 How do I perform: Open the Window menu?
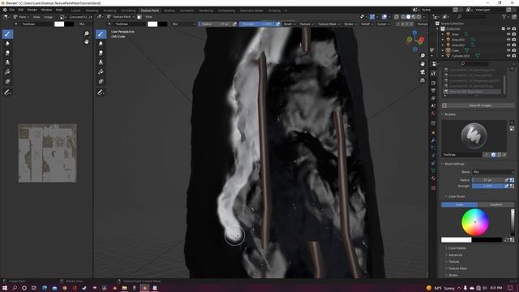[x=46, y=10]
